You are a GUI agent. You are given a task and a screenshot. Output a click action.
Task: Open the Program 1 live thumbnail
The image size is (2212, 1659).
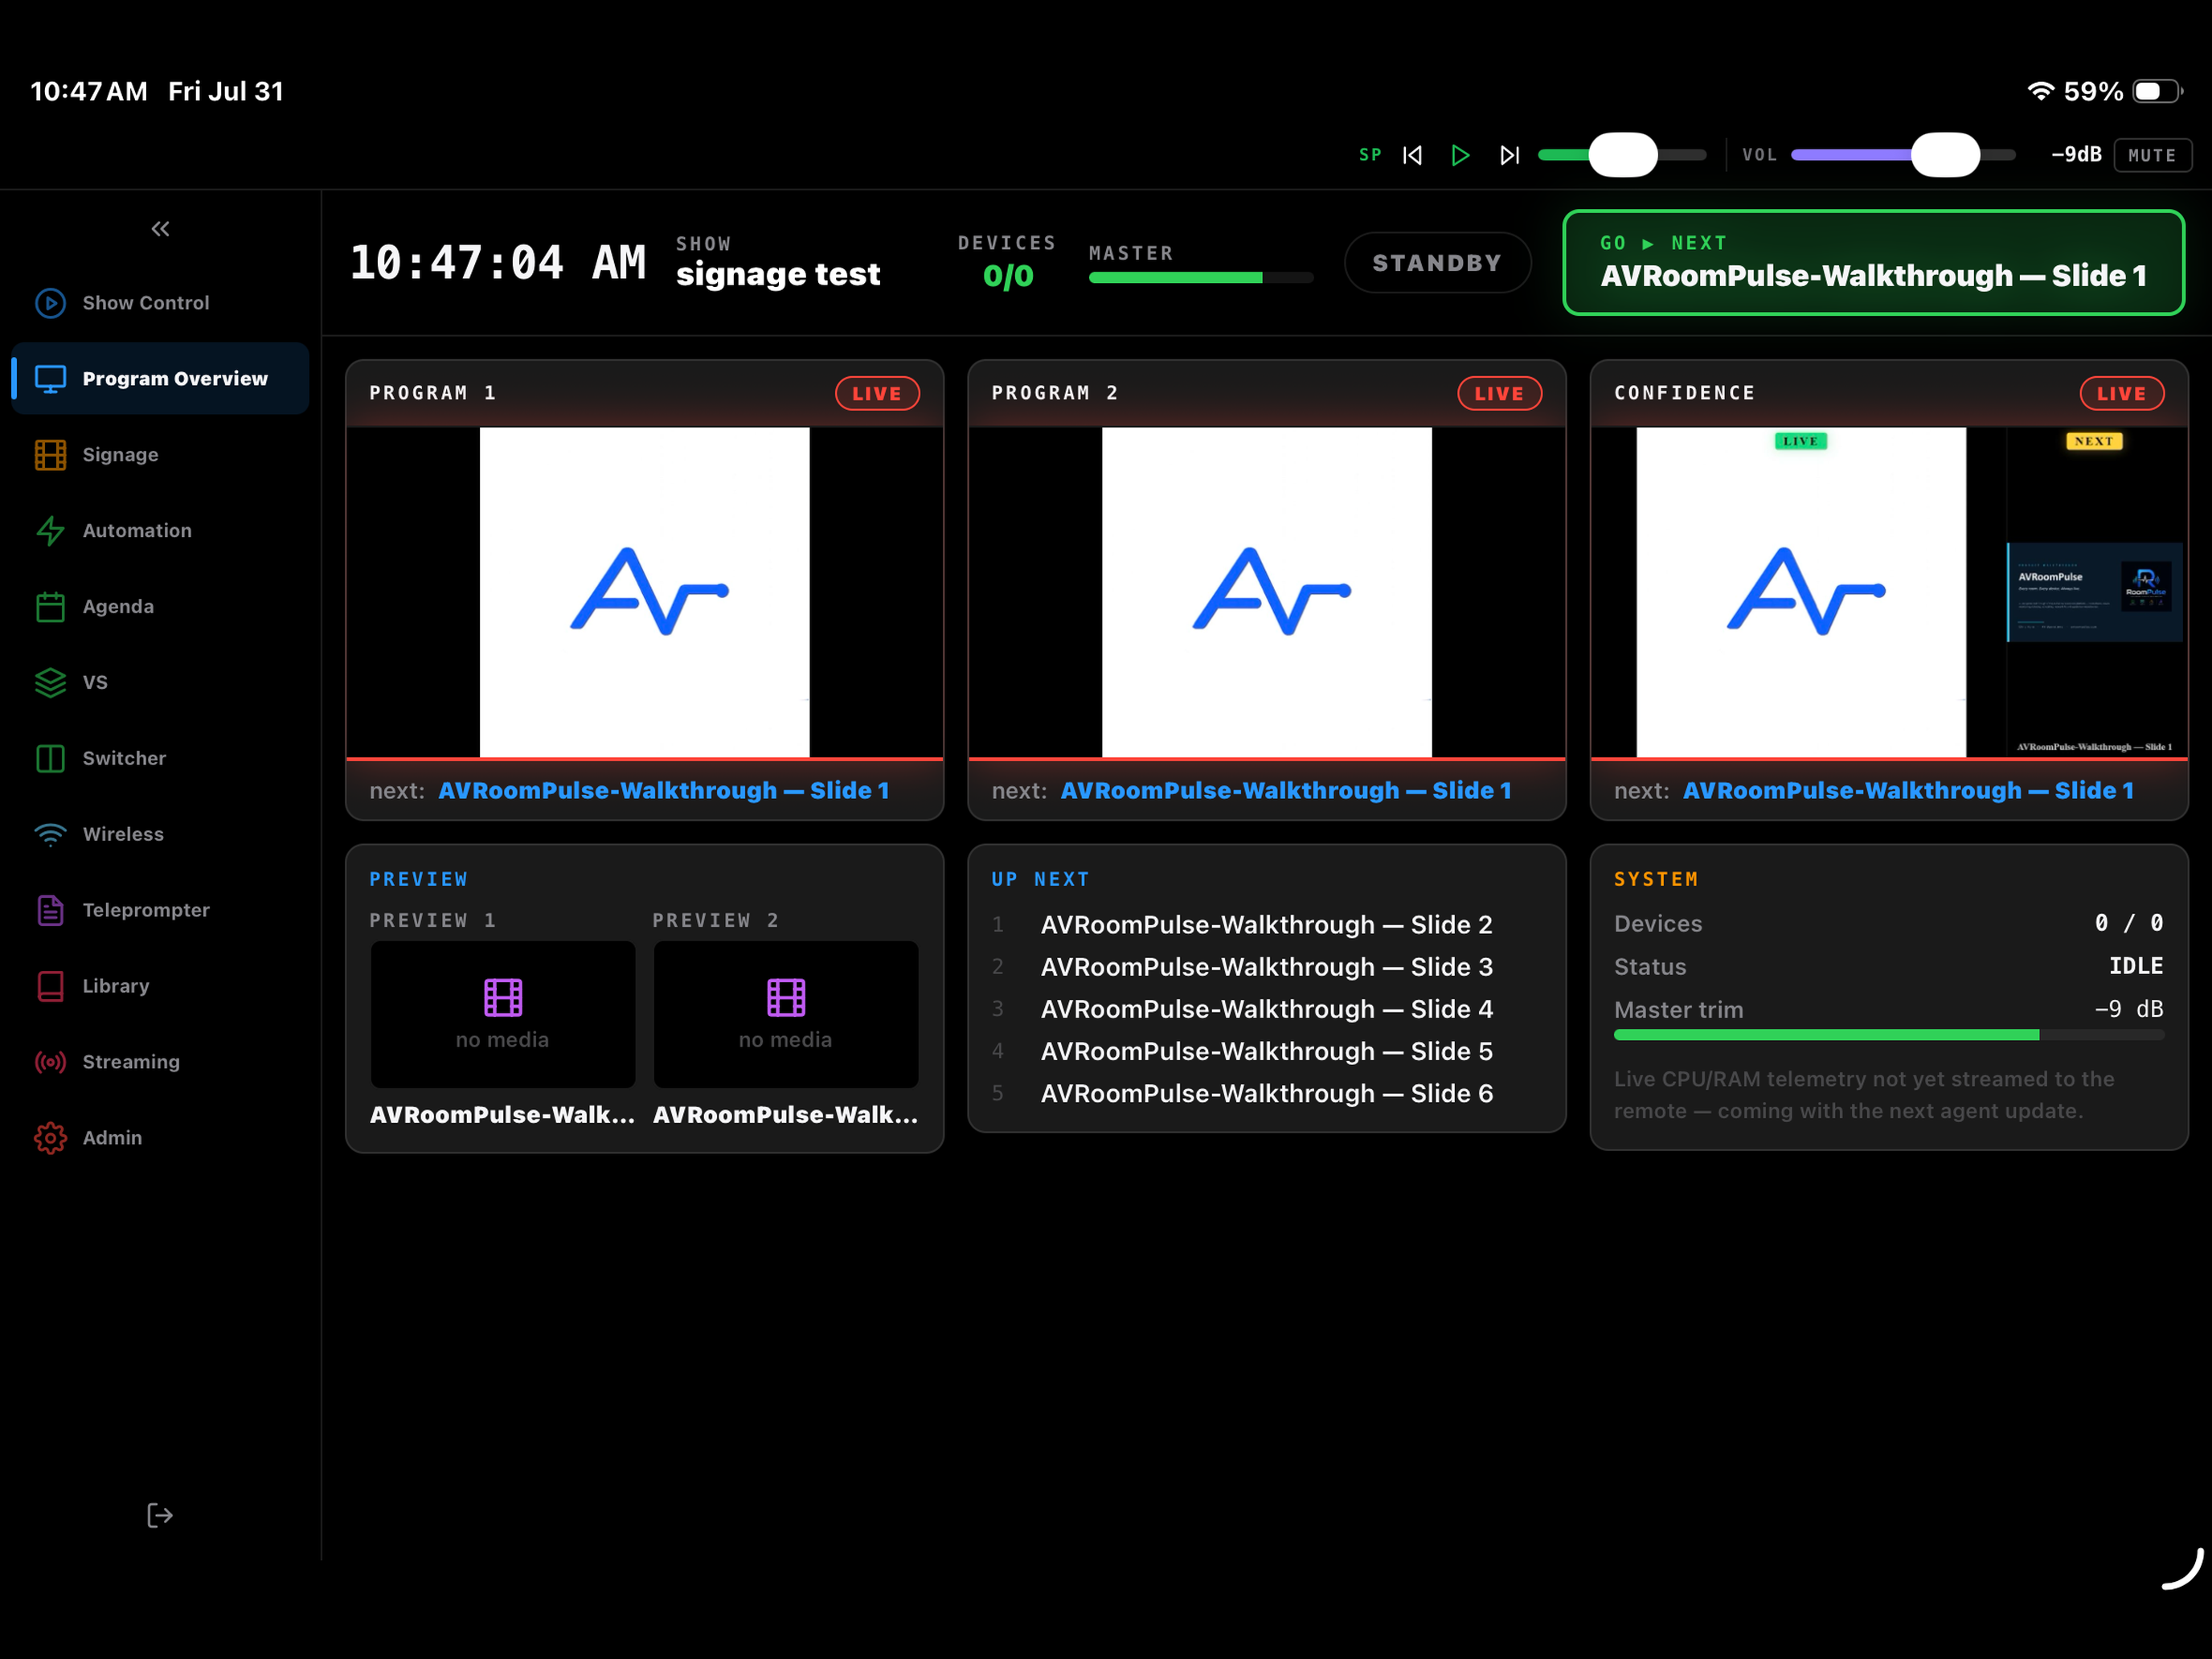pos(644,592)
